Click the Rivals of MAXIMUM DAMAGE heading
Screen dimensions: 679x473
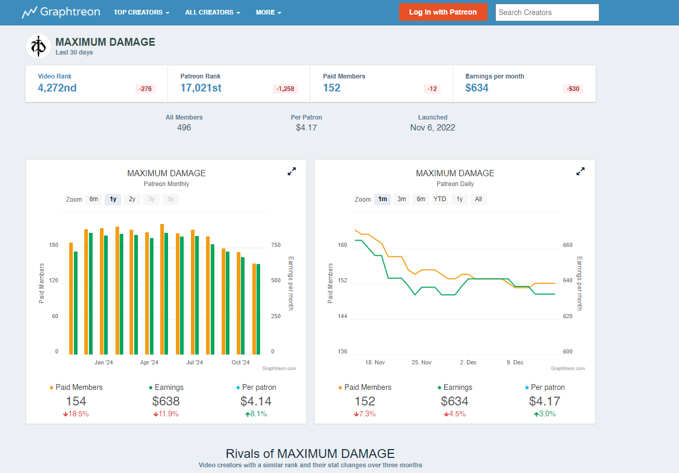[310, 453]
